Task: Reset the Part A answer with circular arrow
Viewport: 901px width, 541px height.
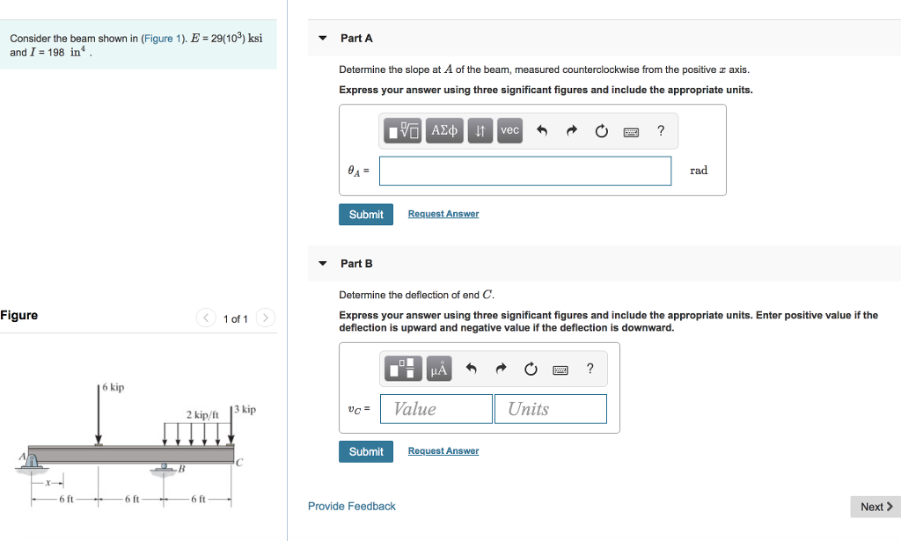Action: point(600,130)
